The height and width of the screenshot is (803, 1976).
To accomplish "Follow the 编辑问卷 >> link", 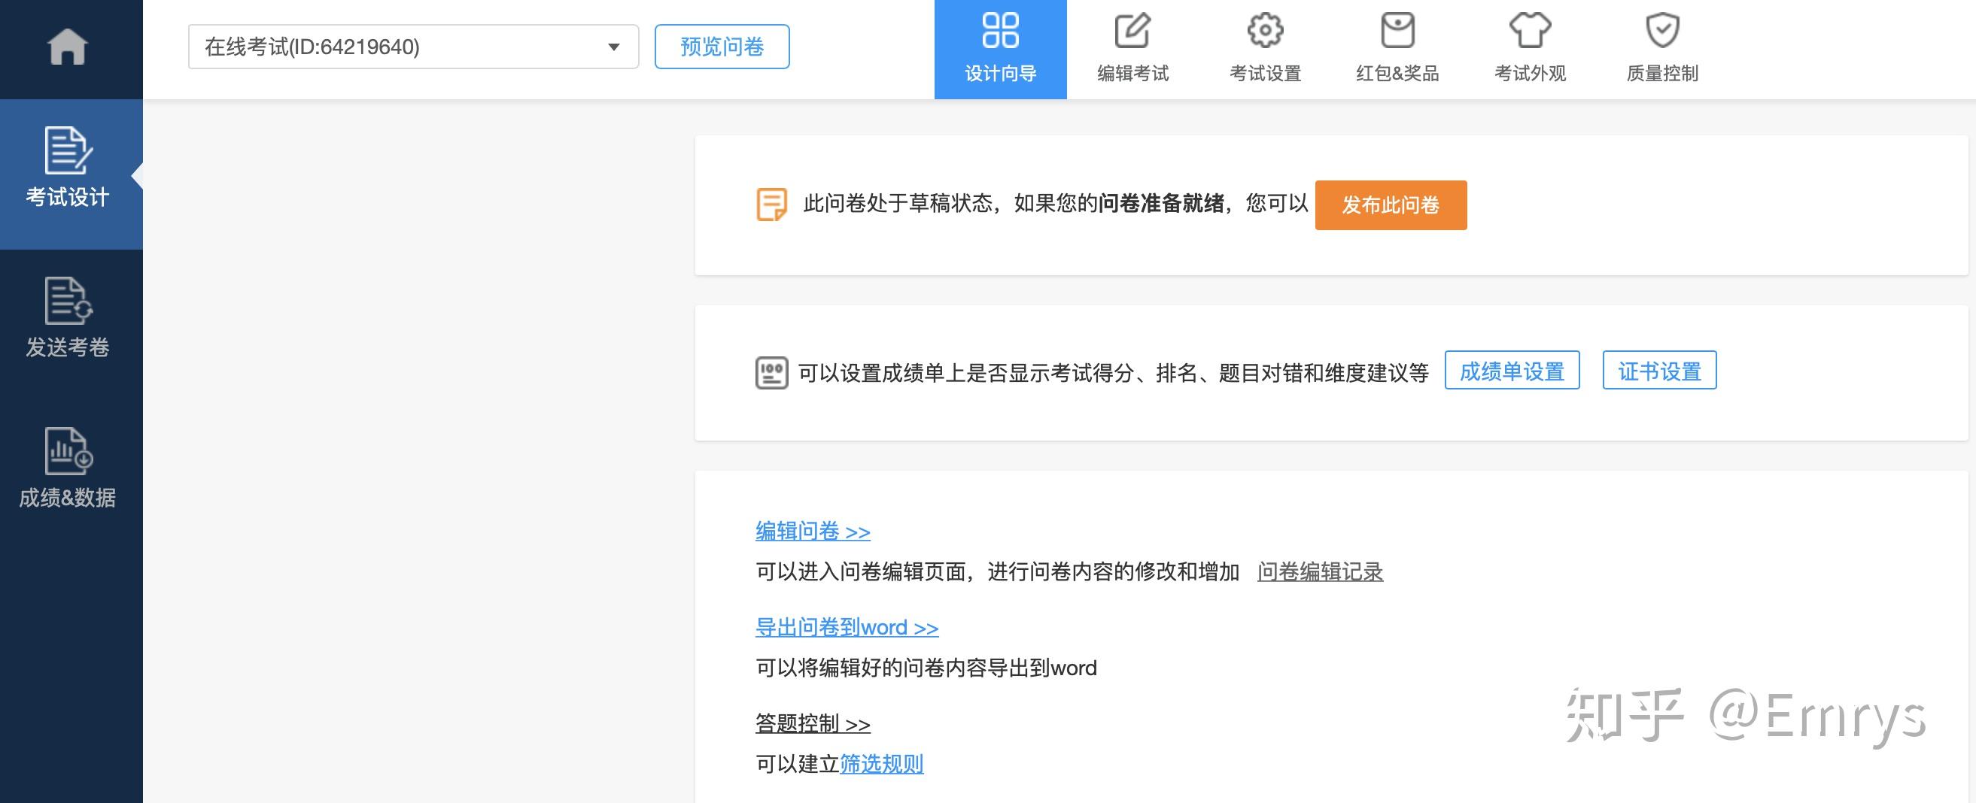I will coord(813,530).
